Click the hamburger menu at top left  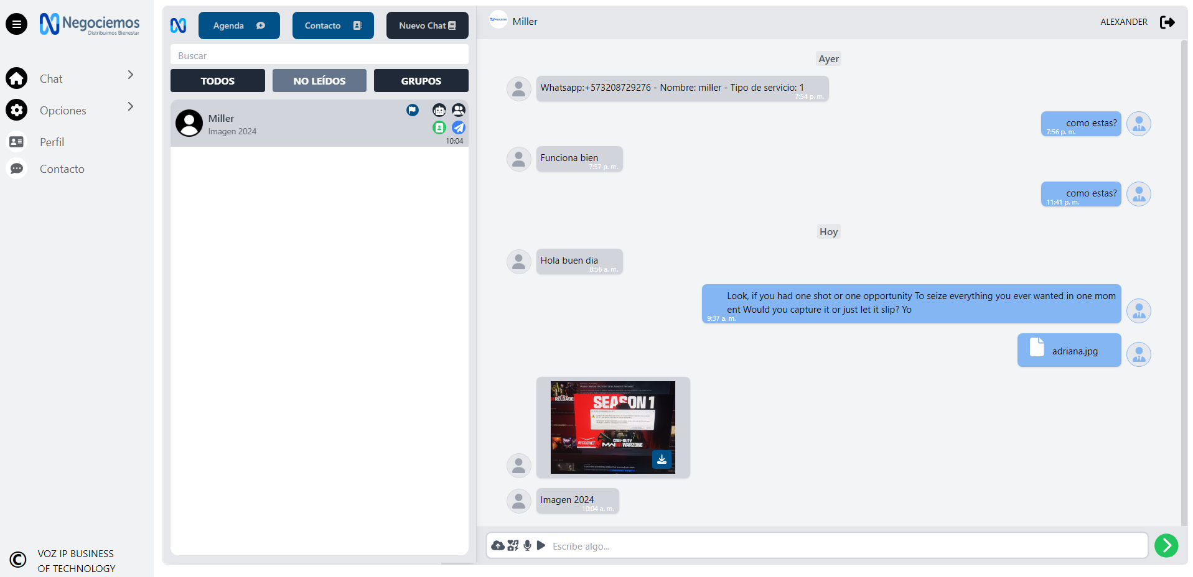(16, 24)
